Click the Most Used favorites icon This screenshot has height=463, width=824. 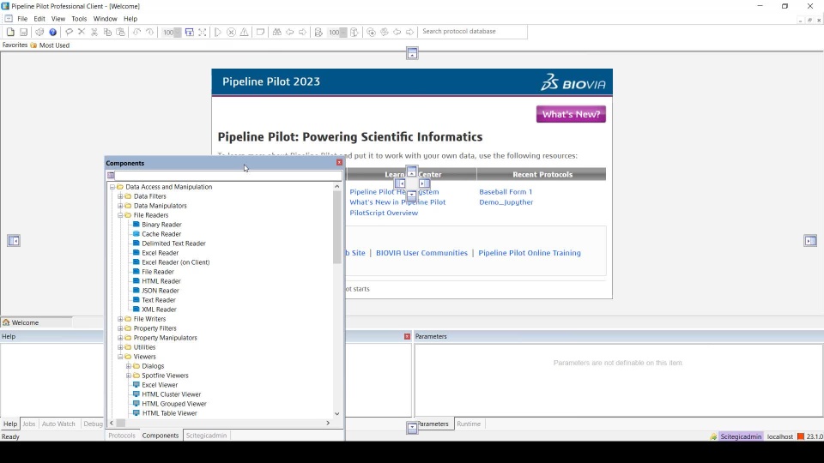pyautogui.click(x=33, y=45)
